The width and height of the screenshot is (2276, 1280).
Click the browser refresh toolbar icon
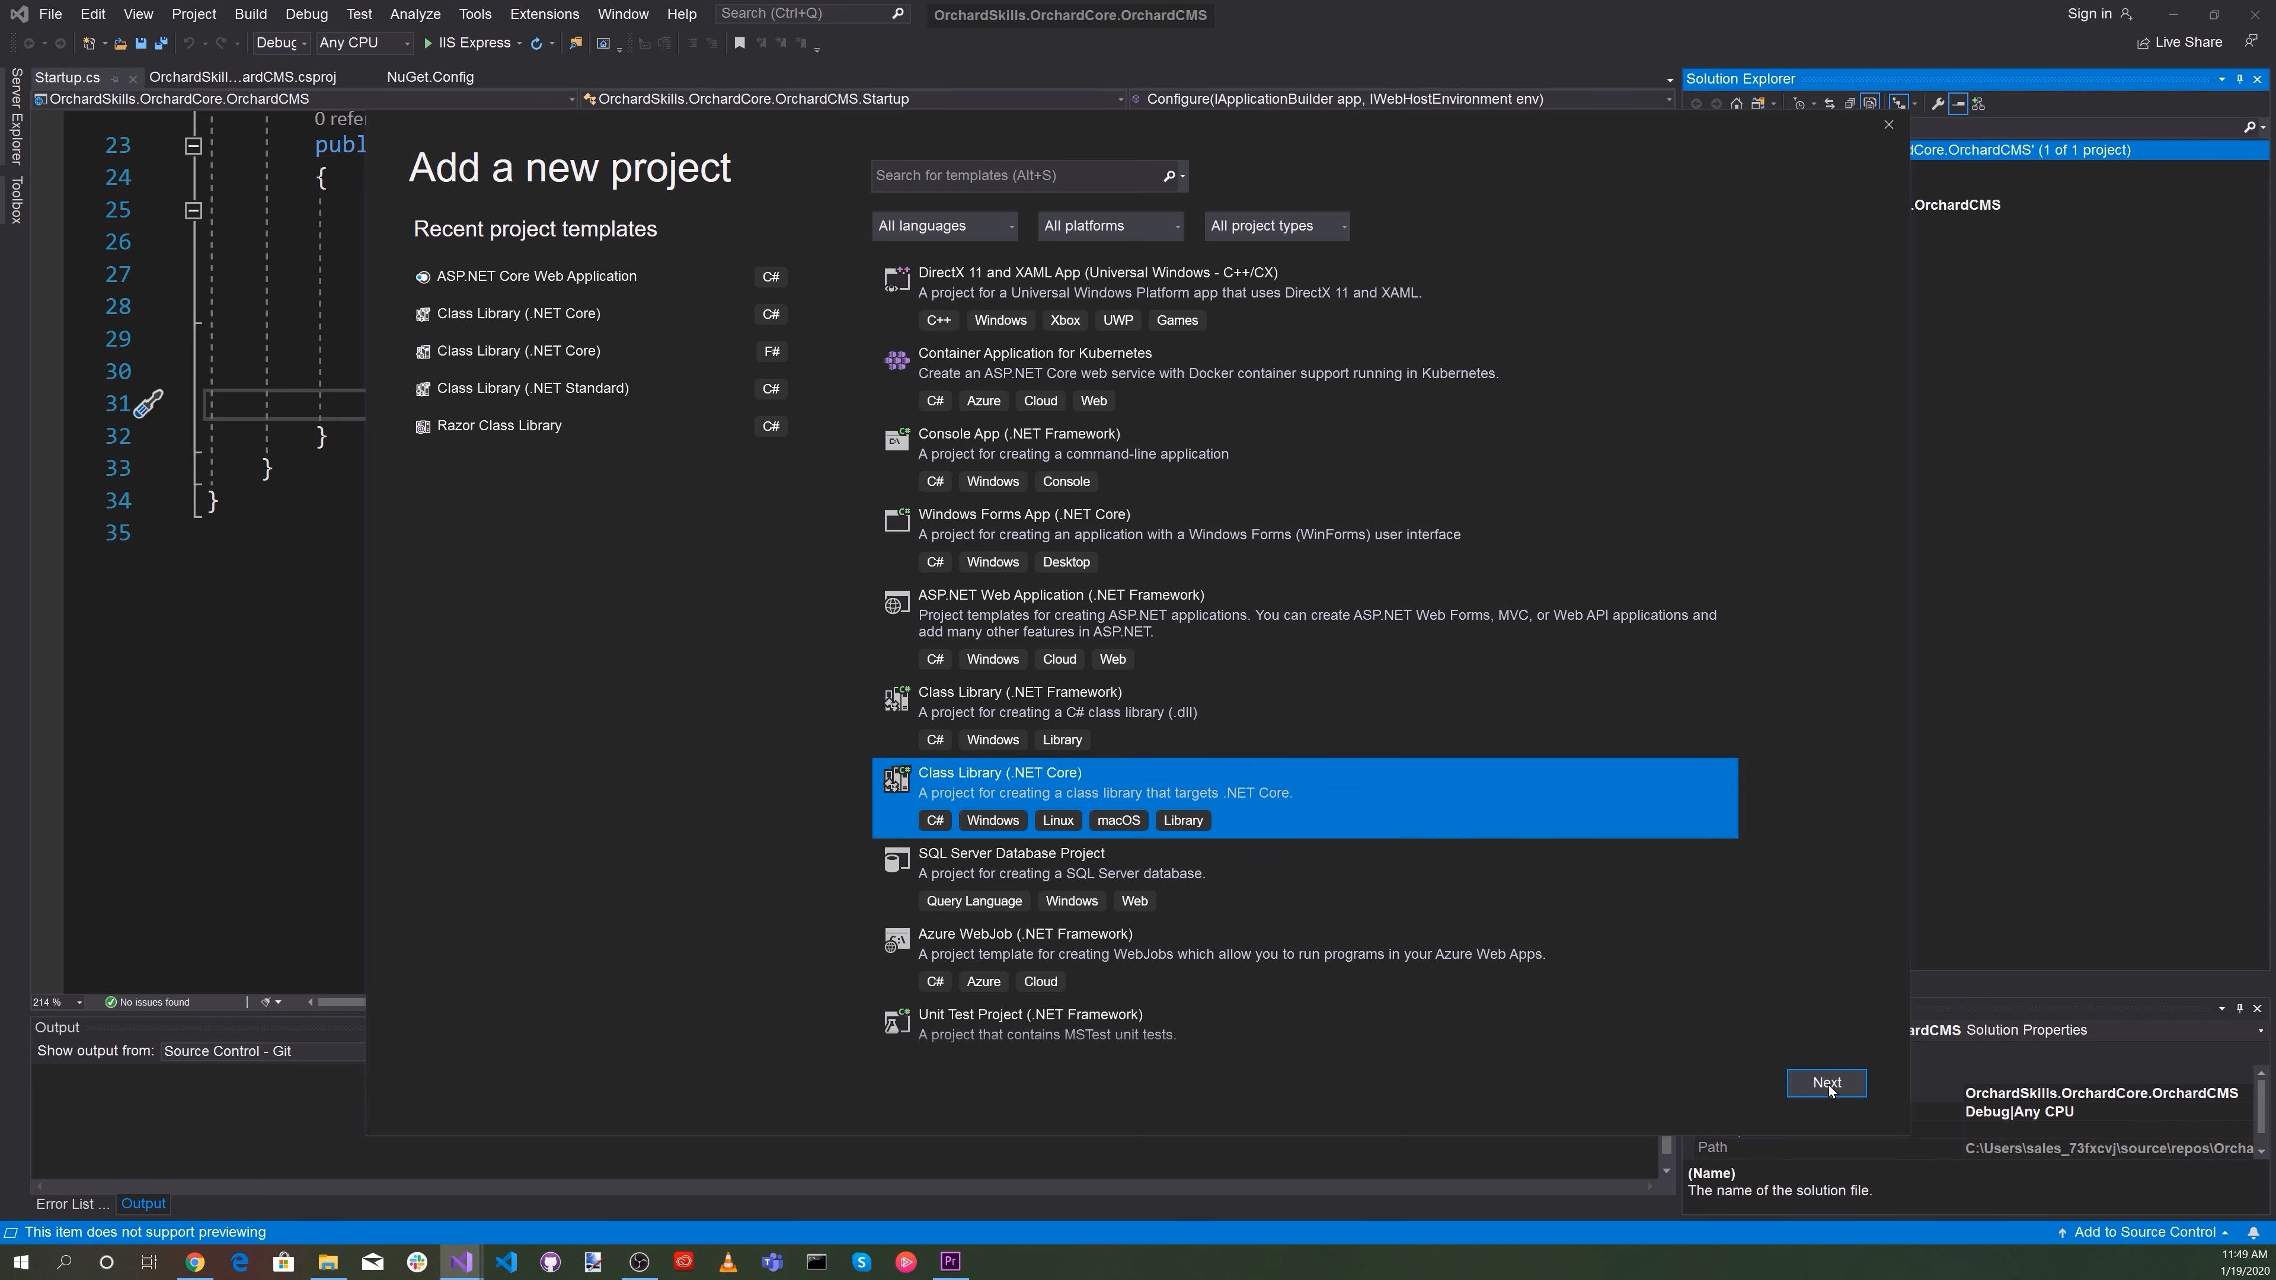[x=535, y=43]
